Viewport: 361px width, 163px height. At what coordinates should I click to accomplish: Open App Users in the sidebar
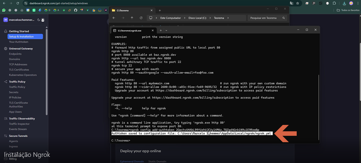click(x=15, y=112)
